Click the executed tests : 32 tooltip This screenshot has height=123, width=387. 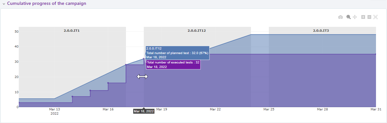[173, 65]
